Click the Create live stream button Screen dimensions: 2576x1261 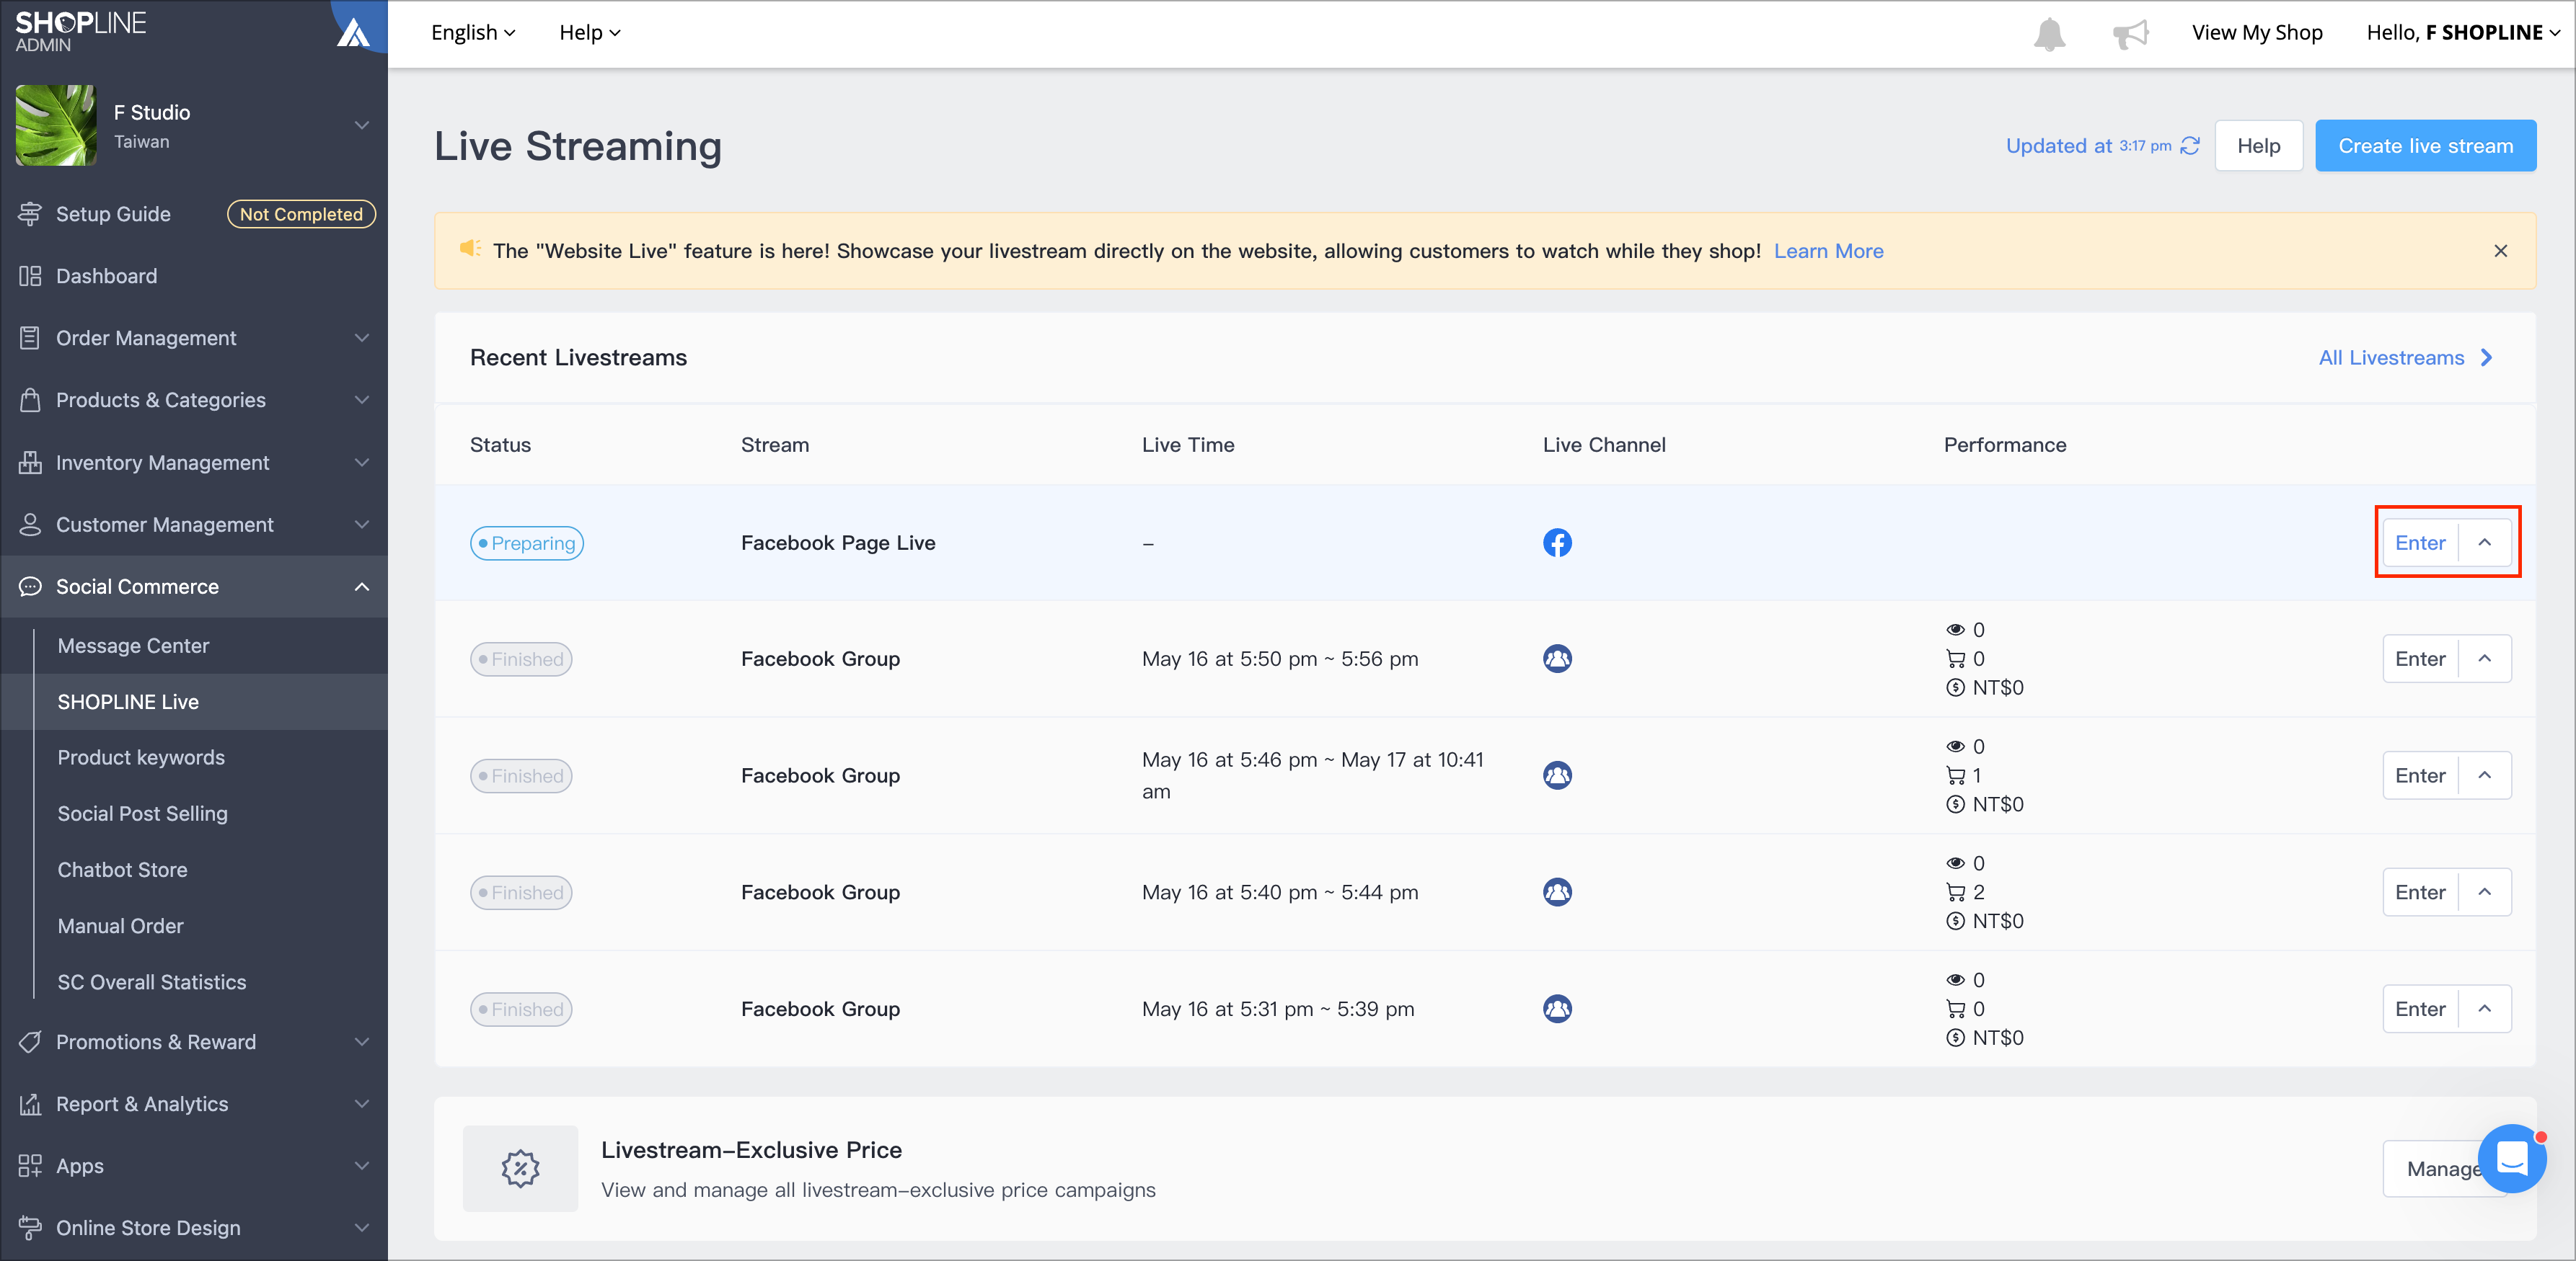(2425, 146)
